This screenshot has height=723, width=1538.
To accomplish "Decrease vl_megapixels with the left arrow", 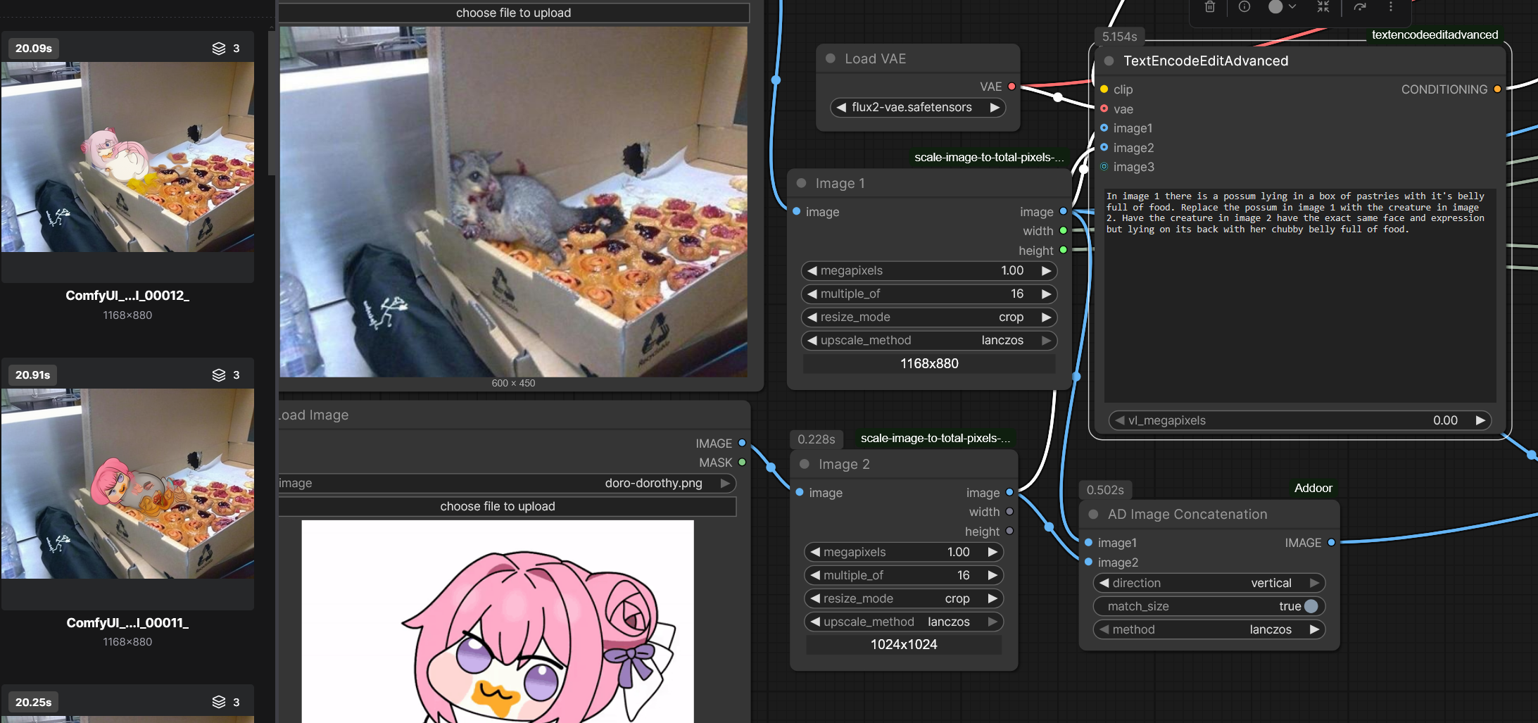I will pos(1120,420).
